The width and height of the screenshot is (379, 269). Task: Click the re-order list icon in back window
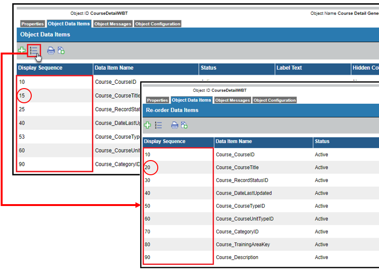coord(34,51)
